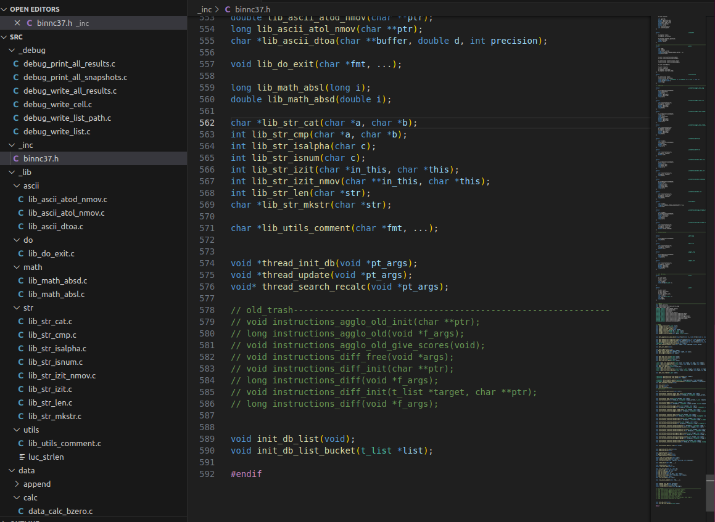Viewport: 715px width, 522px height.
Task: Collapse the _lib folder
Action: pyautogui.click(x=12, y=172)
